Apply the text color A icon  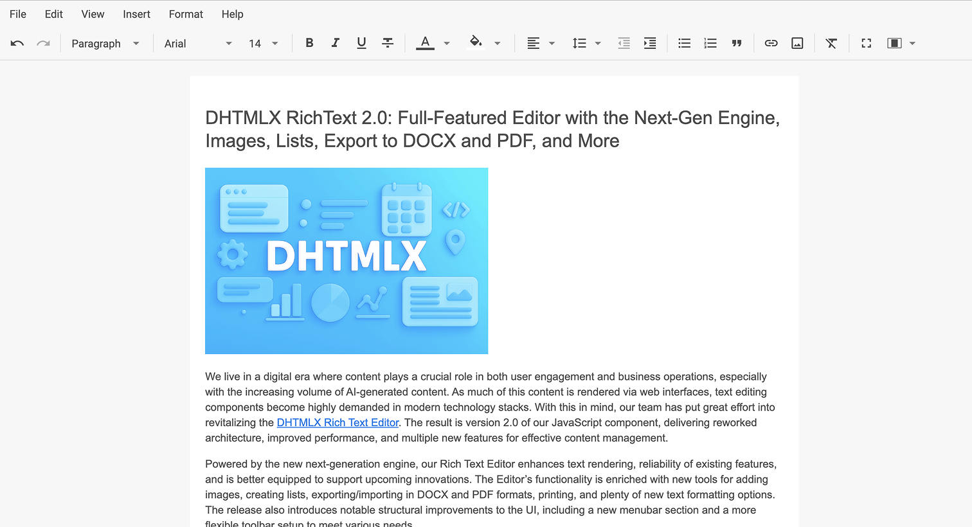tap(425, 43)
